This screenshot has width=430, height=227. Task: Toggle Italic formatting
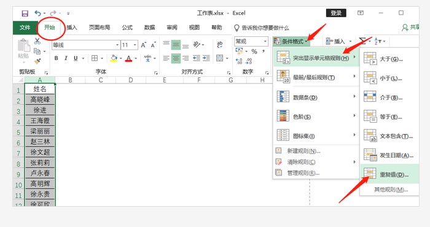(x=66, y=58)
